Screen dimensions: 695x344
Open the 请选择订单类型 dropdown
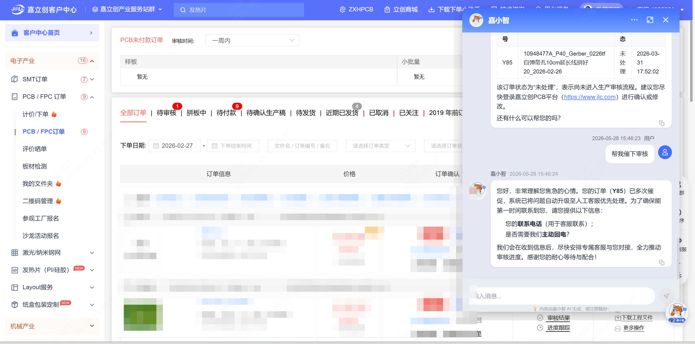point(380,146)
